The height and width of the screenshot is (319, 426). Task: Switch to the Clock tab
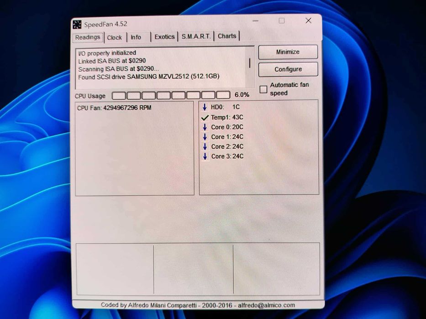pos(115,38)
